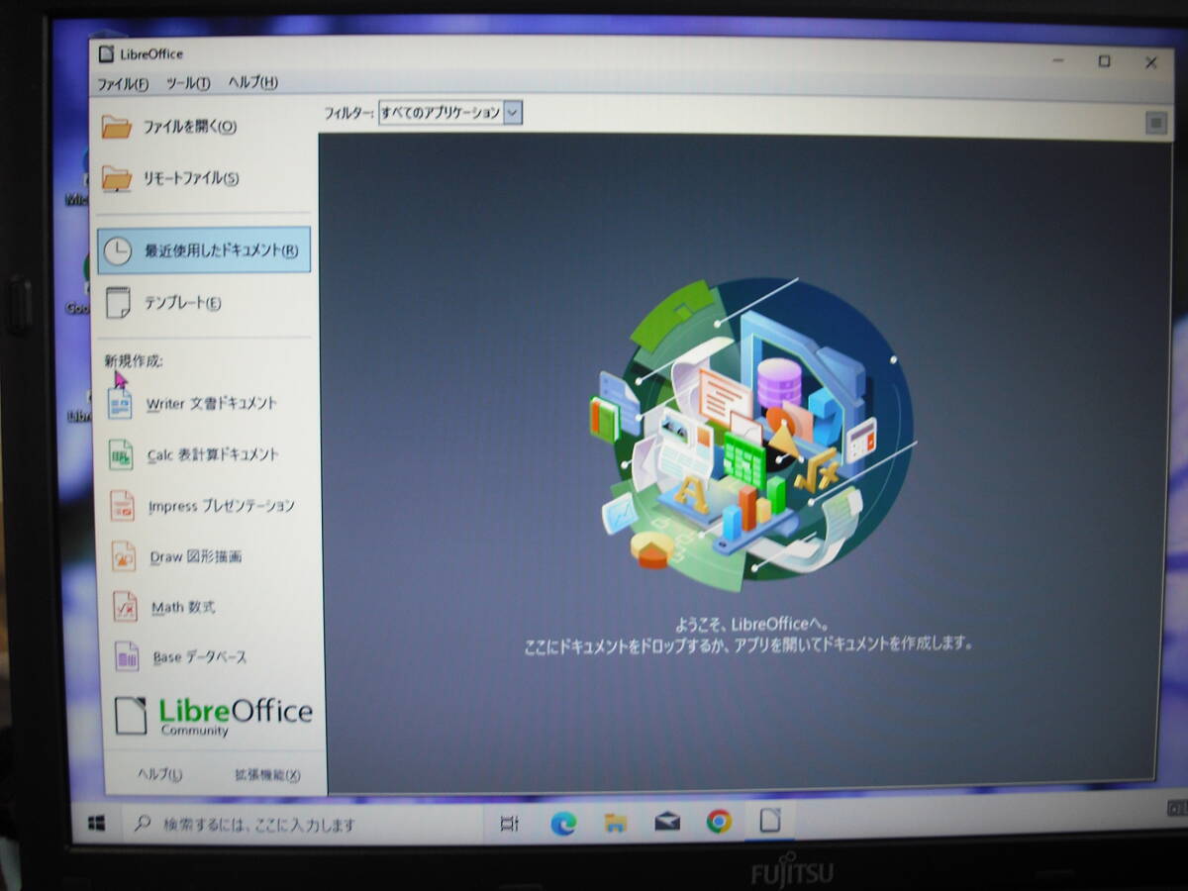The height and width of the screenshot is (891, 1188).
Task: Open File Explorer from taskbar
Action: pos(616,822)
